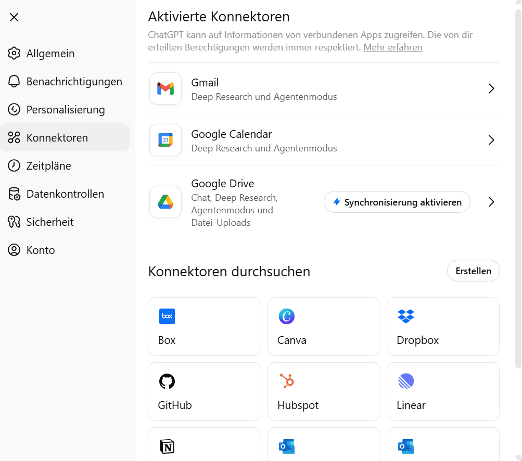Follow the Mehr erfahren link

[x=393, y=47]
